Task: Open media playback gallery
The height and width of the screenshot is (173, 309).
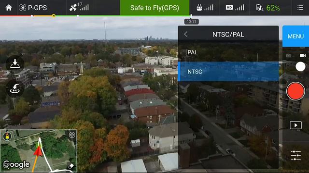Action: click(x=295, y=125)
